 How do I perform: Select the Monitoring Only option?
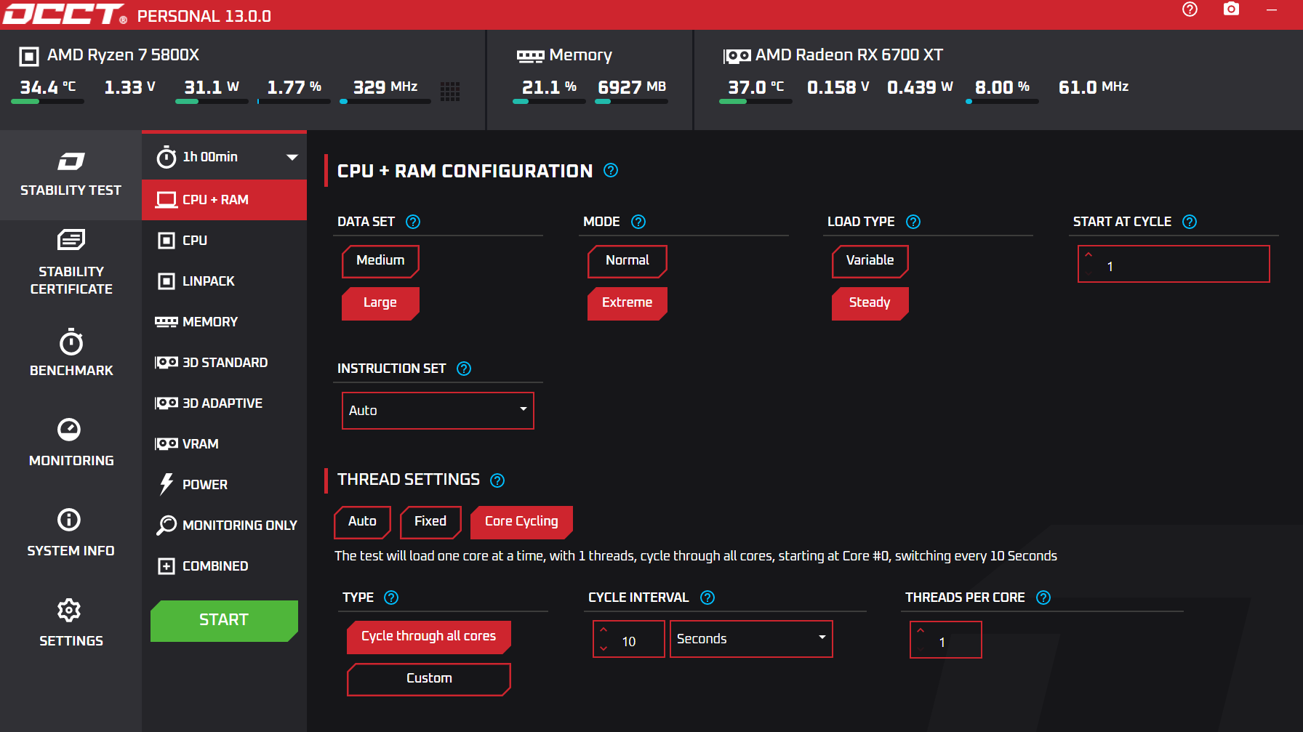(x=224, y=526)
